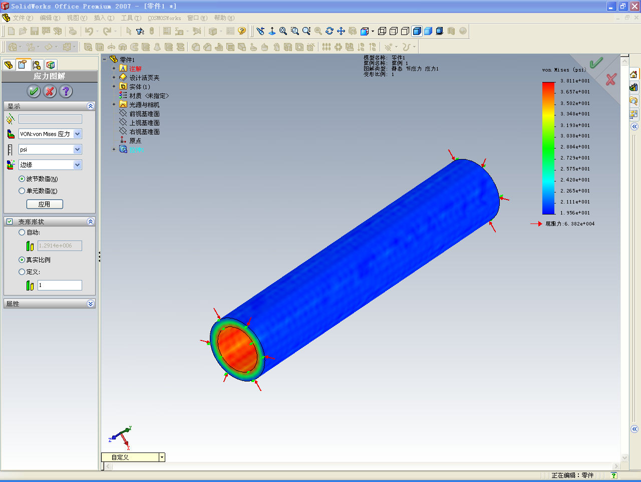Open the 工具(T) menu

point(131,18)
